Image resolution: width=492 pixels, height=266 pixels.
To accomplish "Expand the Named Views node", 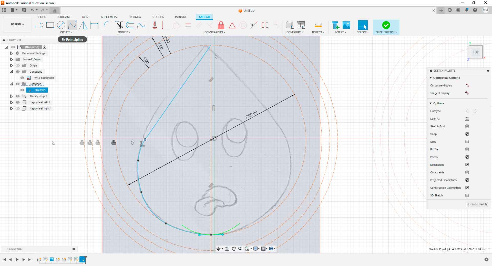I will (11, 59).
